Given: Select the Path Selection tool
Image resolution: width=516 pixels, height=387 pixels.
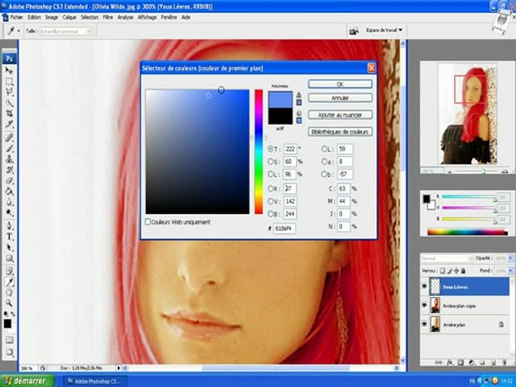Looking at the screenshot, I should pyautogui.click(x=9, y=248).
